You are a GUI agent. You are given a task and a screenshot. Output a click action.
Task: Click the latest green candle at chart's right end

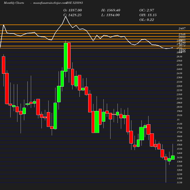(x=173, y=157)
